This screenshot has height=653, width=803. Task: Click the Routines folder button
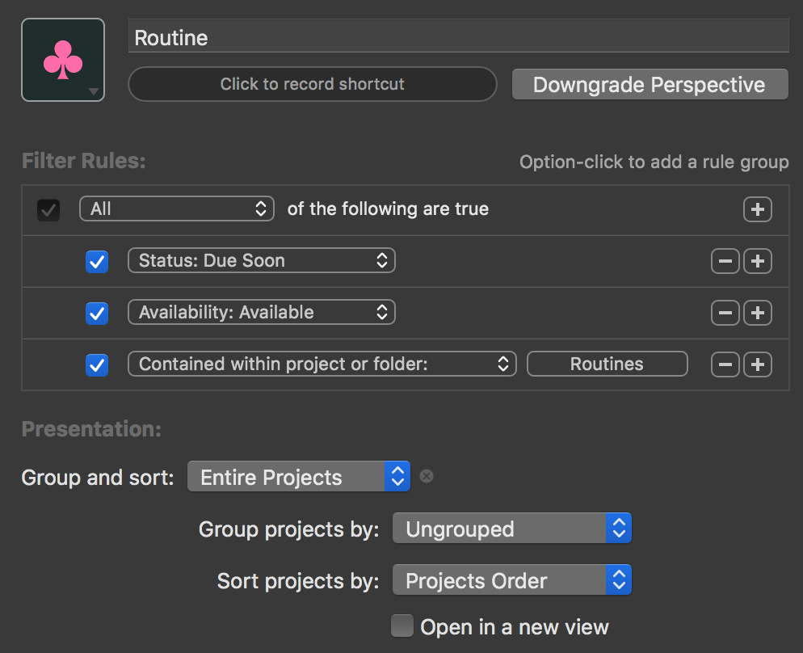coord(607,364)
